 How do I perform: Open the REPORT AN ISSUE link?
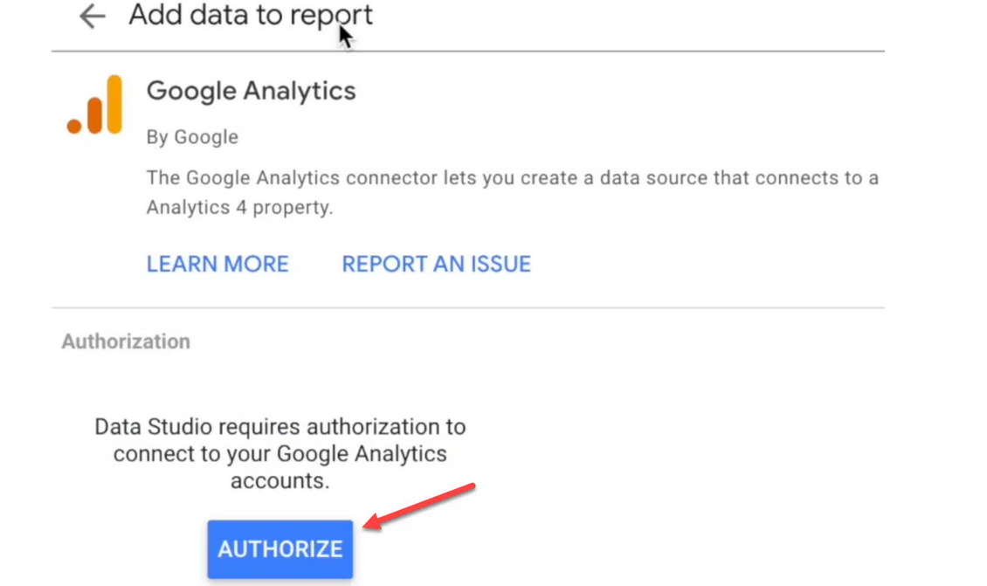(x=436, y=264)
